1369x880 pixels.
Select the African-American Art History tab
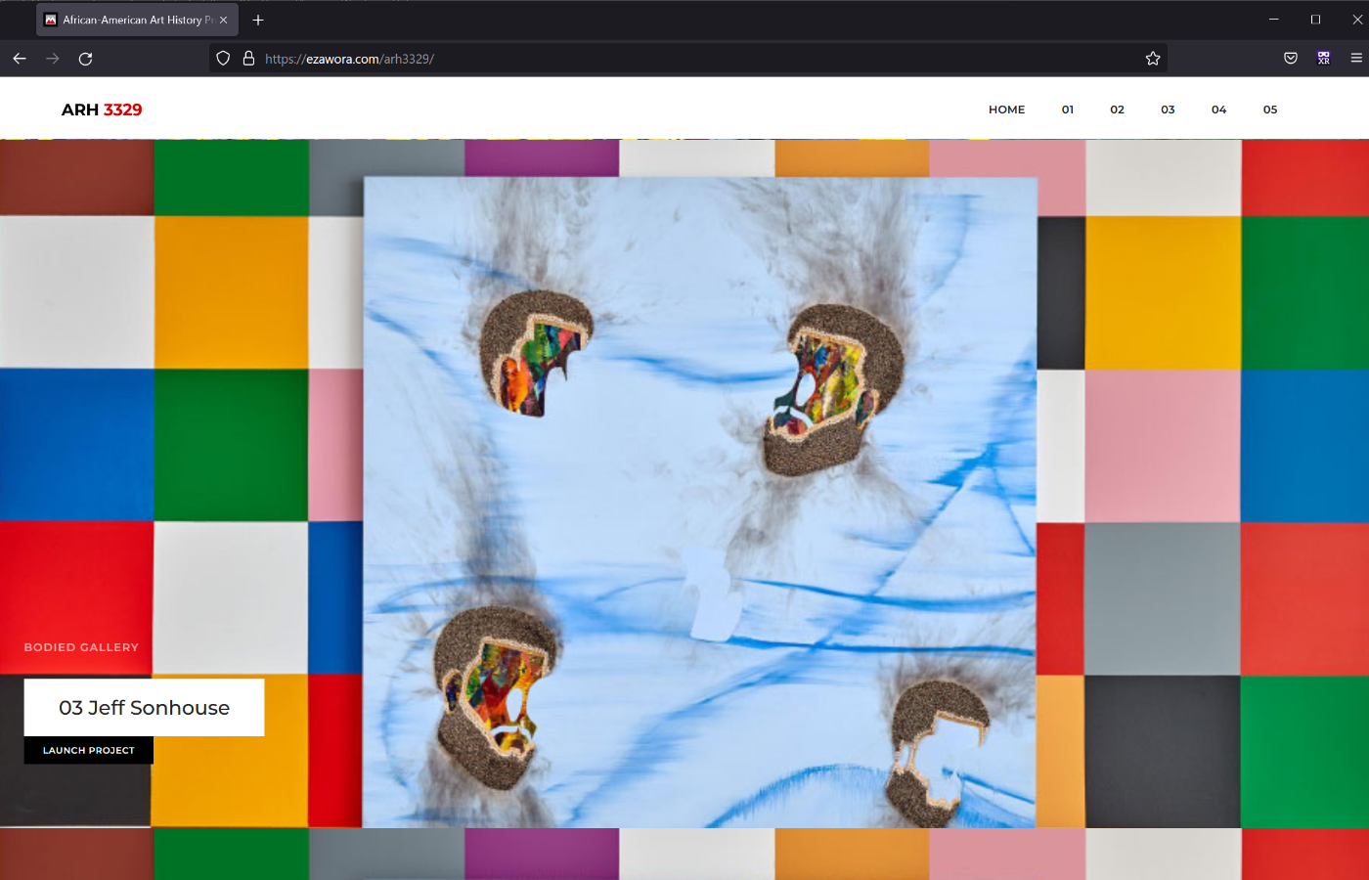point(132,20)
